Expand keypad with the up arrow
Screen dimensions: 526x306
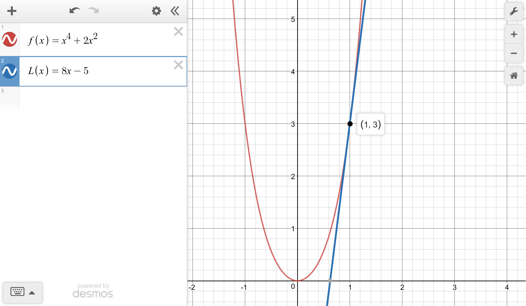click(32, 293)
